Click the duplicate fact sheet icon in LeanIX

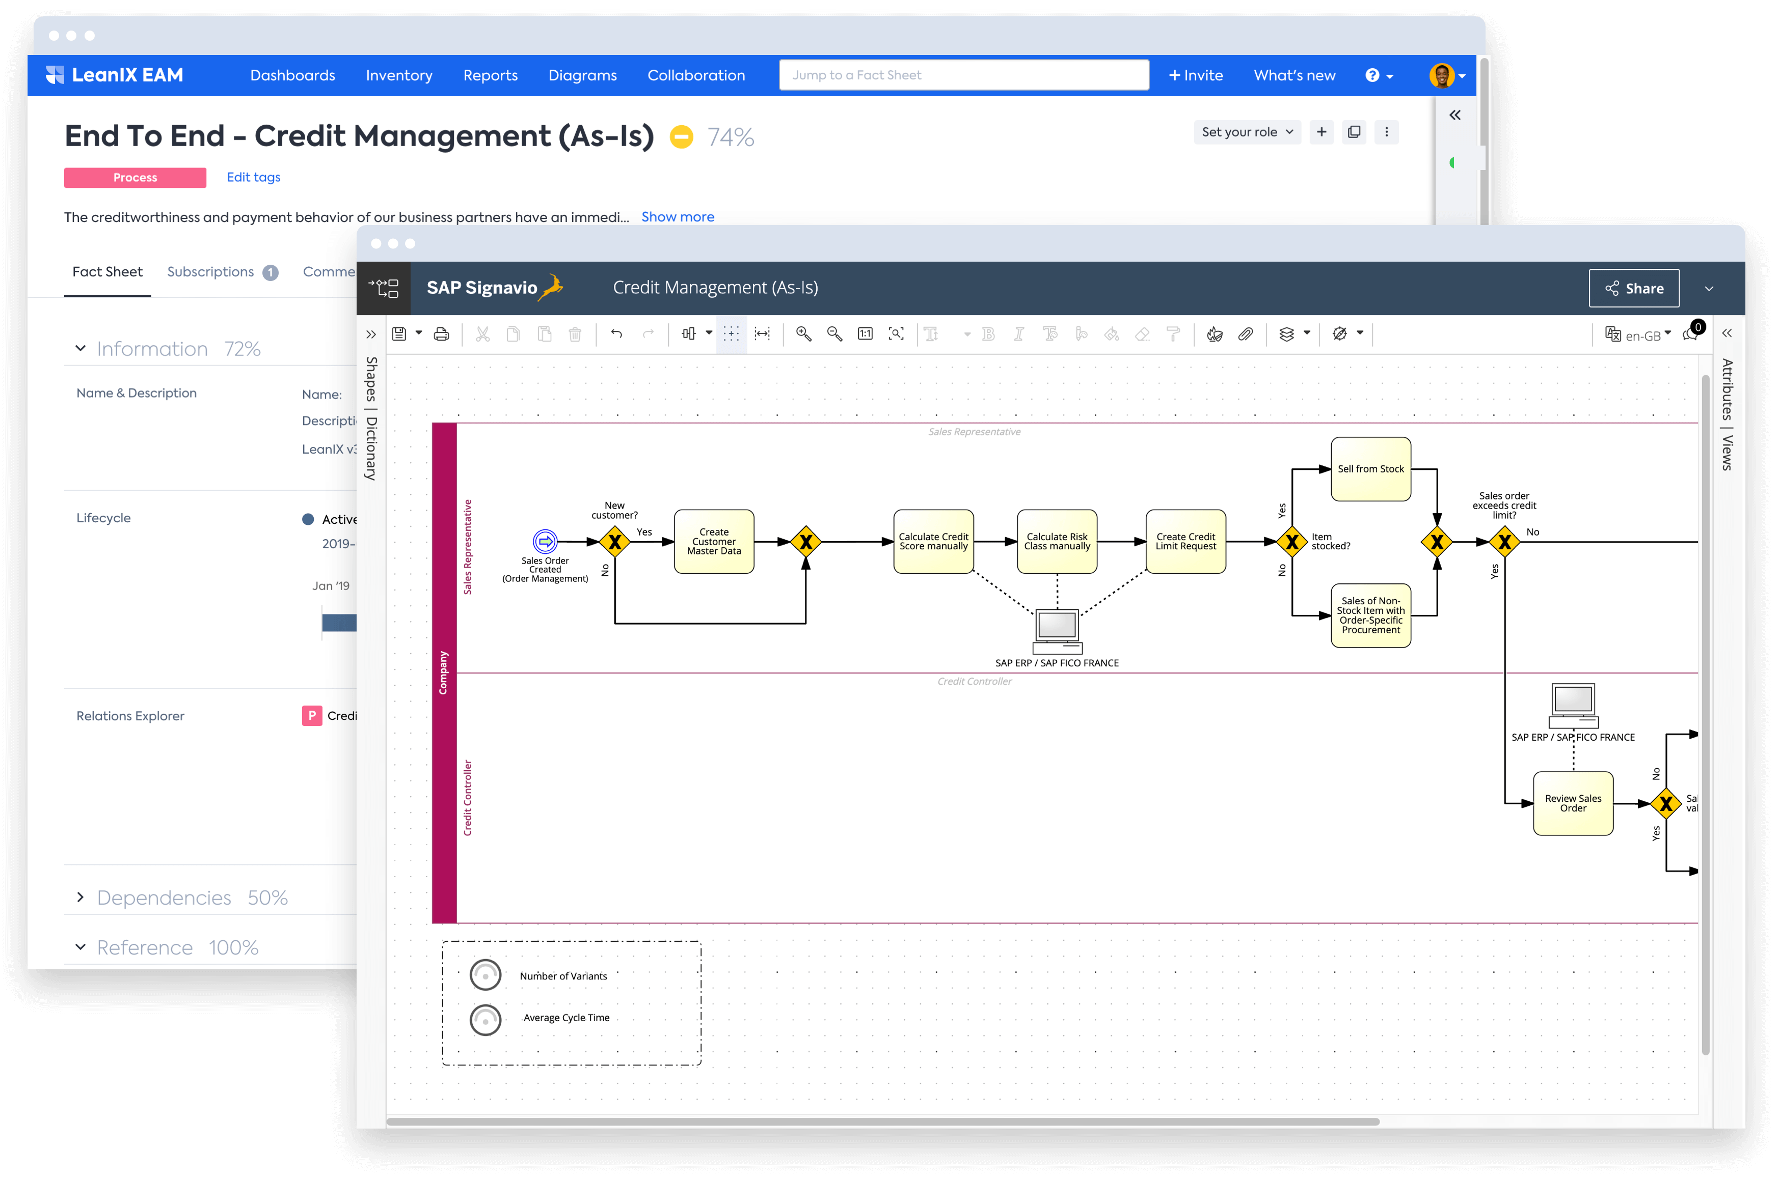pos(1354,132)
